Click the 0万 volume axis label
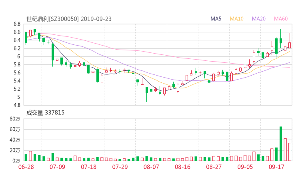The height and width of the screenshot is (176, 296). pyautogui.click(x=17, y=161)
